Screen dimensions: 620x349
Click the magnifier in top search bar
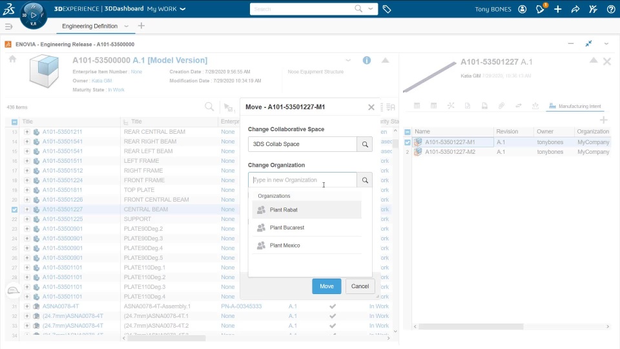[358, 8]
